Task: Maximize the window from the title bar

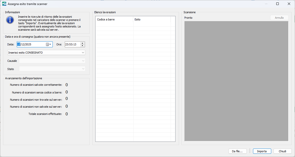Action: 277,4
